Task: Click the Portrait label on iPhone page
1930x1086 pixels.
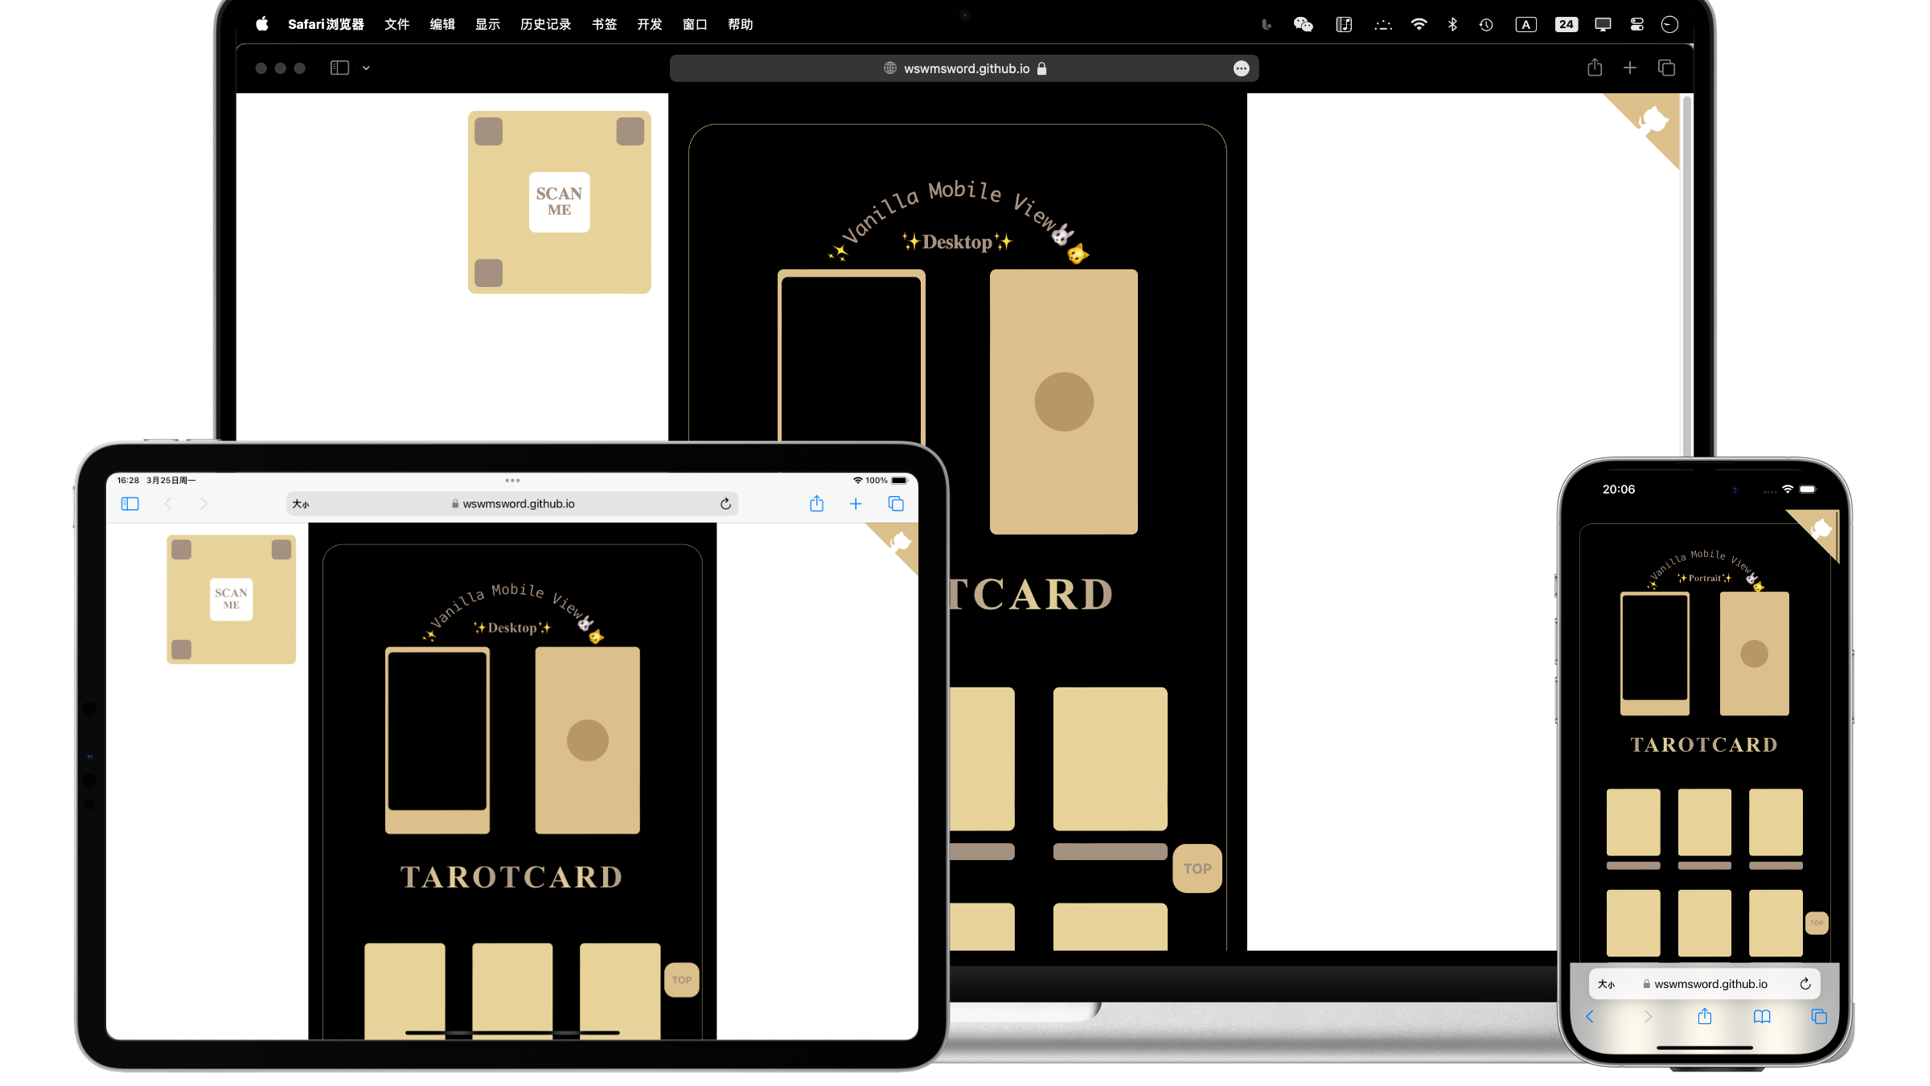Action: [x=1705, y=578]
